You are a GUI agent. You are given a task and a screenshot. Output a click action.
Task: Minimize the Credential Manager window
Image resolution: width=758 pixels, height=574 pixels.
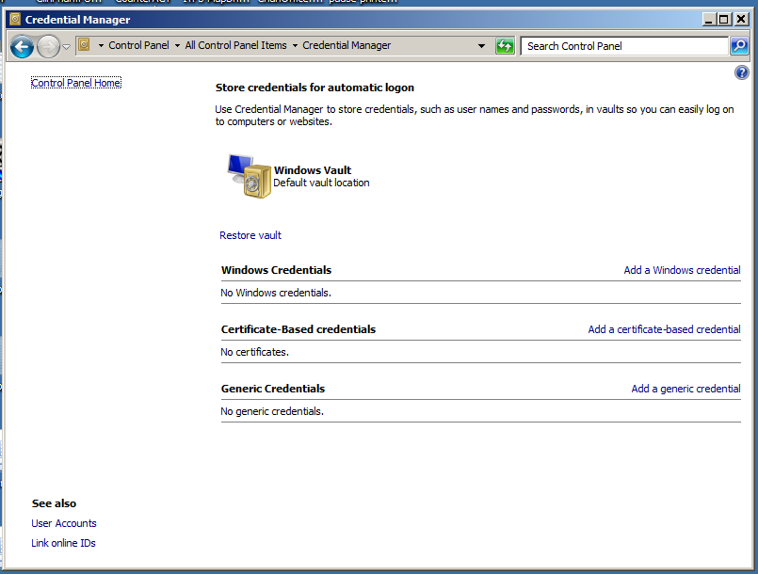click(709, 20)
